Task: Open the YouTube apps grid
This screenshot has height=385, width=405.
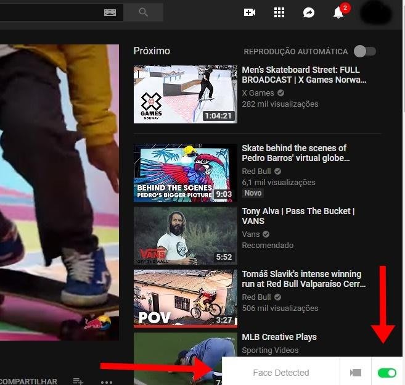Action: (x=279, y=12)
